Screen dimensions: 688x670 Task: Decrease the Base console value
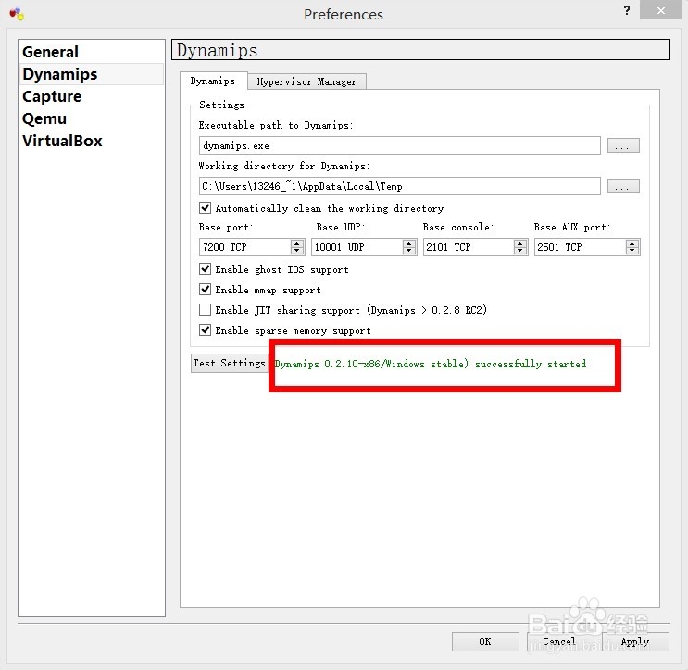(520, 252)
